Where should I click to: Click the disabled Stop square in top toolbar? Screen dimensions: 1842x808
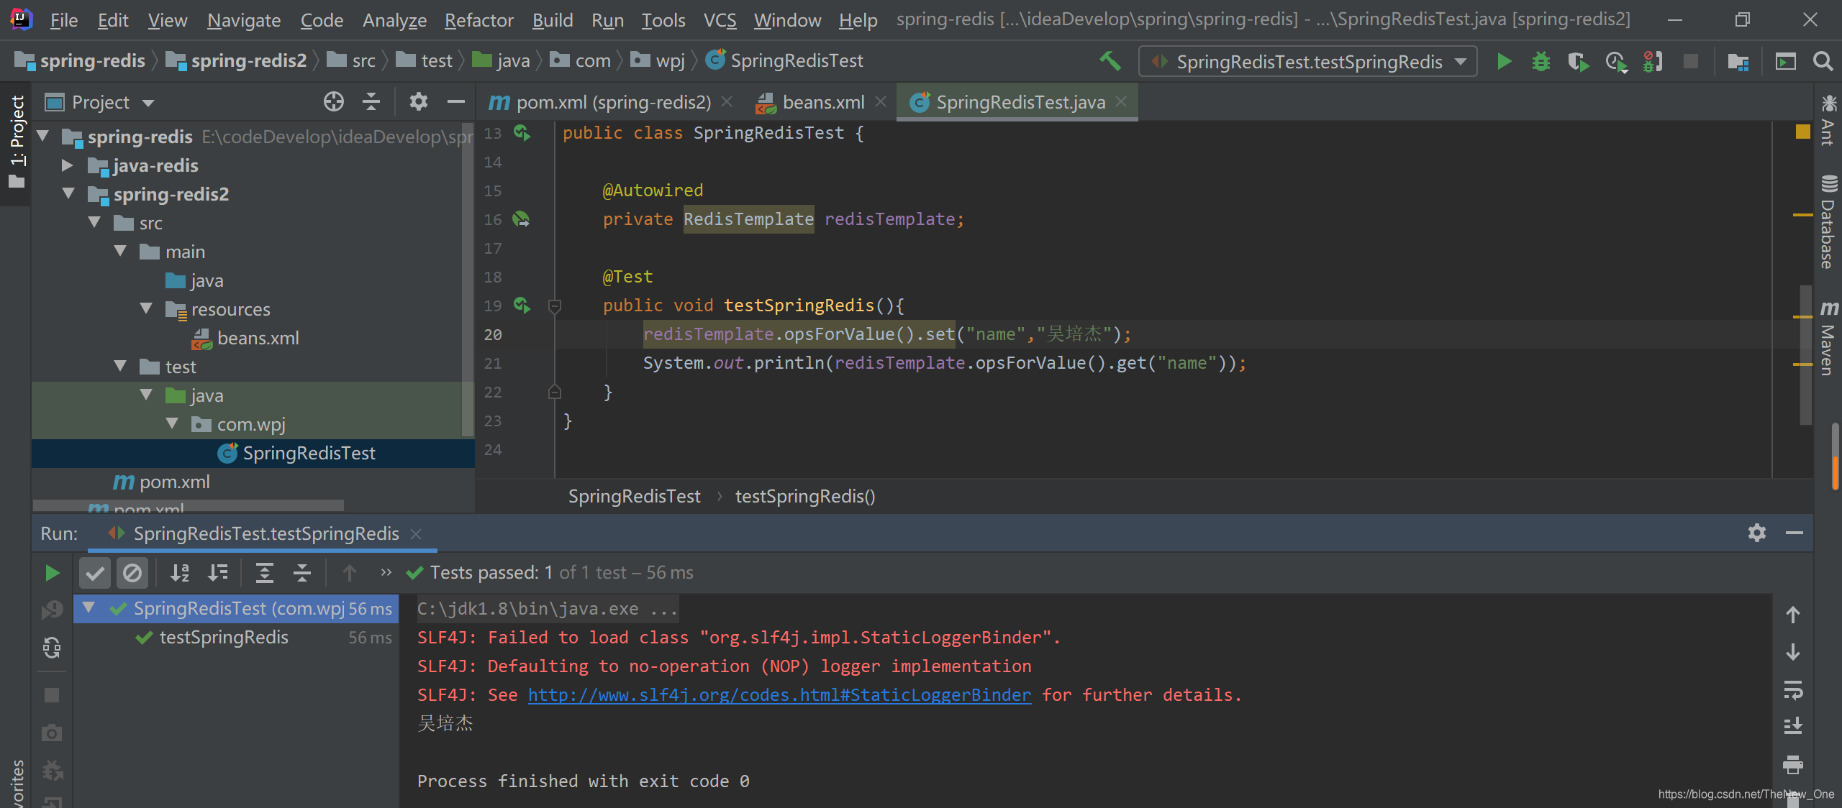point(1691,61)
